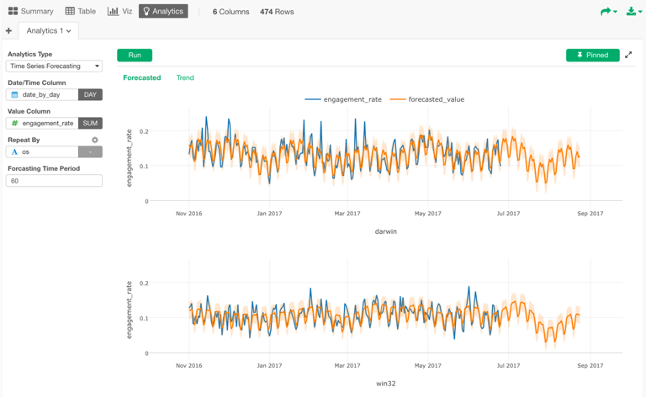Open the DAY granularity dropdown
This screenshot has height=398, width=646.
(90, 95)
